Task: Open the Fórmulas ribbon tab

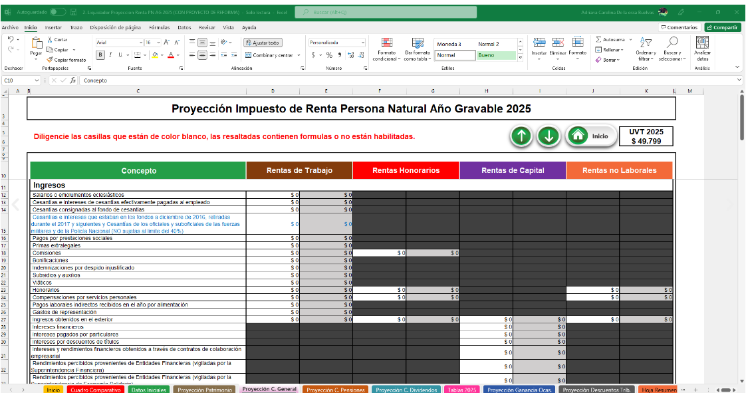Action: (x=160, y=27)
